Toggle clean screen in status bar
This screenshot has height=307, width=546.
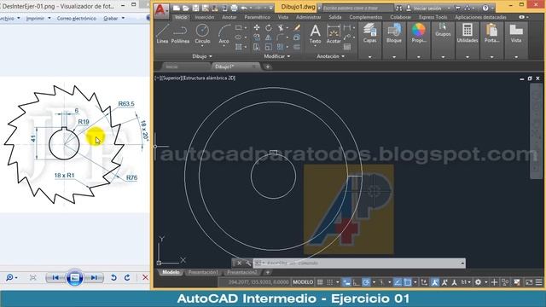point(529,282)
